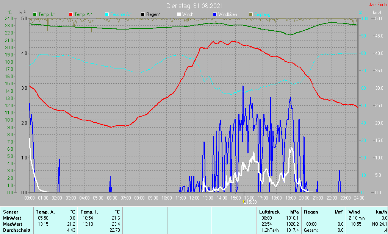Click the '06:00' label on time axis
Image resolution: width=388 pixels, height=234 pixels.
click(x=112, y=198)
